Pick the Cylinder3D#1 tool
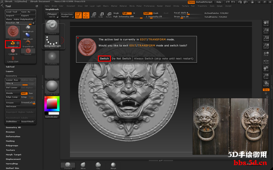Image resolution: width=273 pixels, height=170 pixels. (x=13, y=59)
